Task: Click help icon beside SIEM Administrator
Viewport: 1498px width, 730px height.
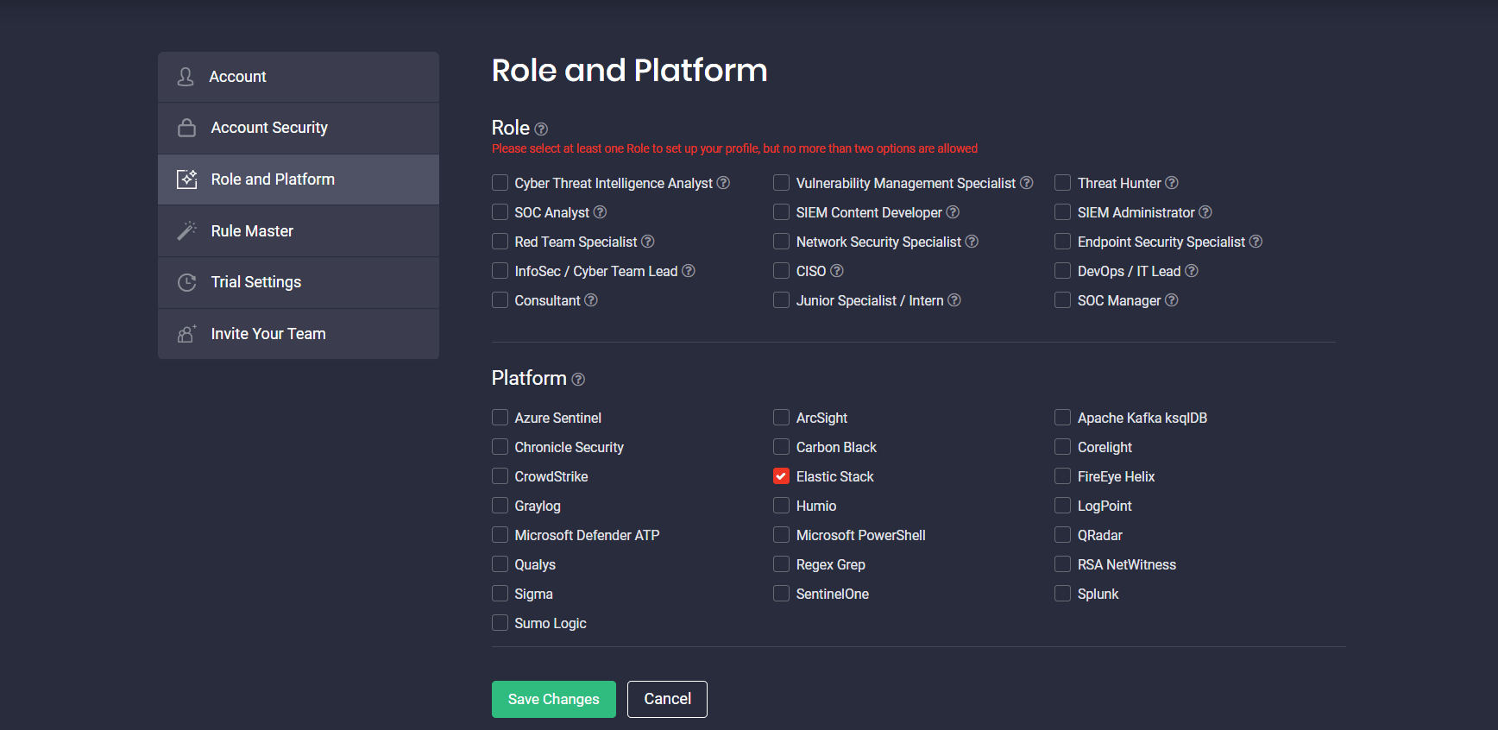Action: 1205,212
